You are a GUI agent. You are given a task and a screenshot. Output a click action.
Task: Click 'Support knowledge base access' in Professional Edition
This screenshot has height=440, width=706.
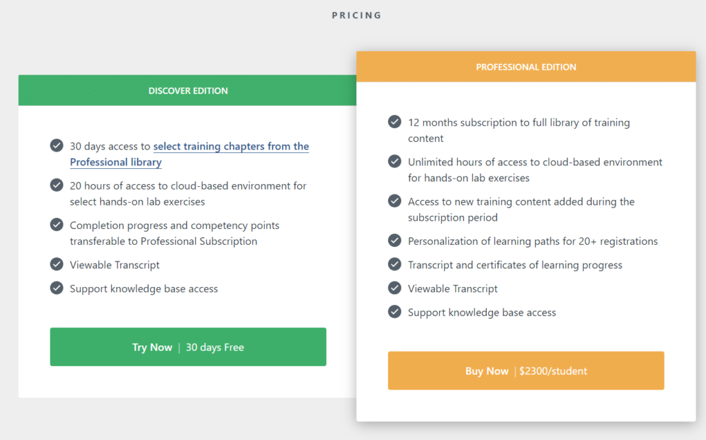click(x=482, y=312)
